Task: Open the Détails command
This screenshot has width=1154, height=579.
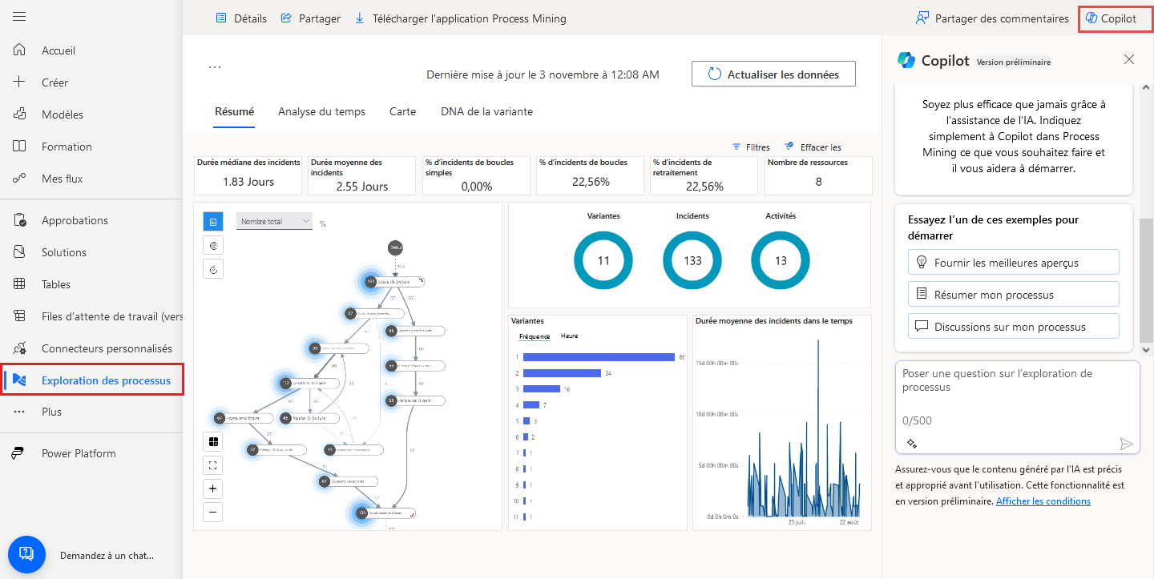Action: coord(241,18)
